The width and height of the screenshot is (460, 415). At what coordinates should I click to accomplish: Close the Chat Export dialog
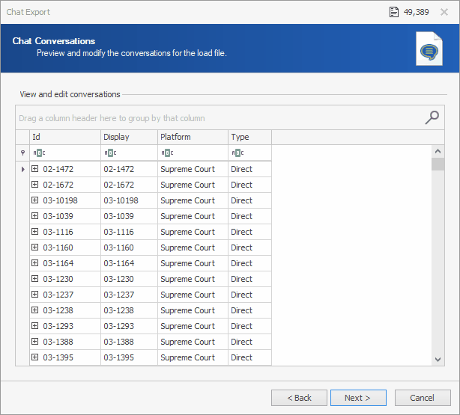point(444,12)
